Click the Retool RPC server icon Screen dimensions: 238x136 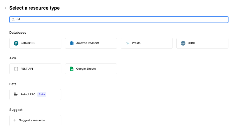(16, 94)
